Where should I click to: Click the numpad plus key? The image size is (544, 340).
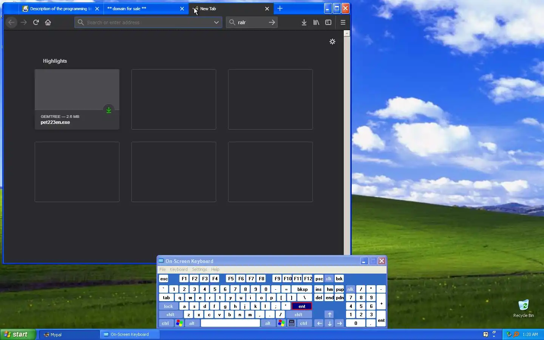[381, 302]
